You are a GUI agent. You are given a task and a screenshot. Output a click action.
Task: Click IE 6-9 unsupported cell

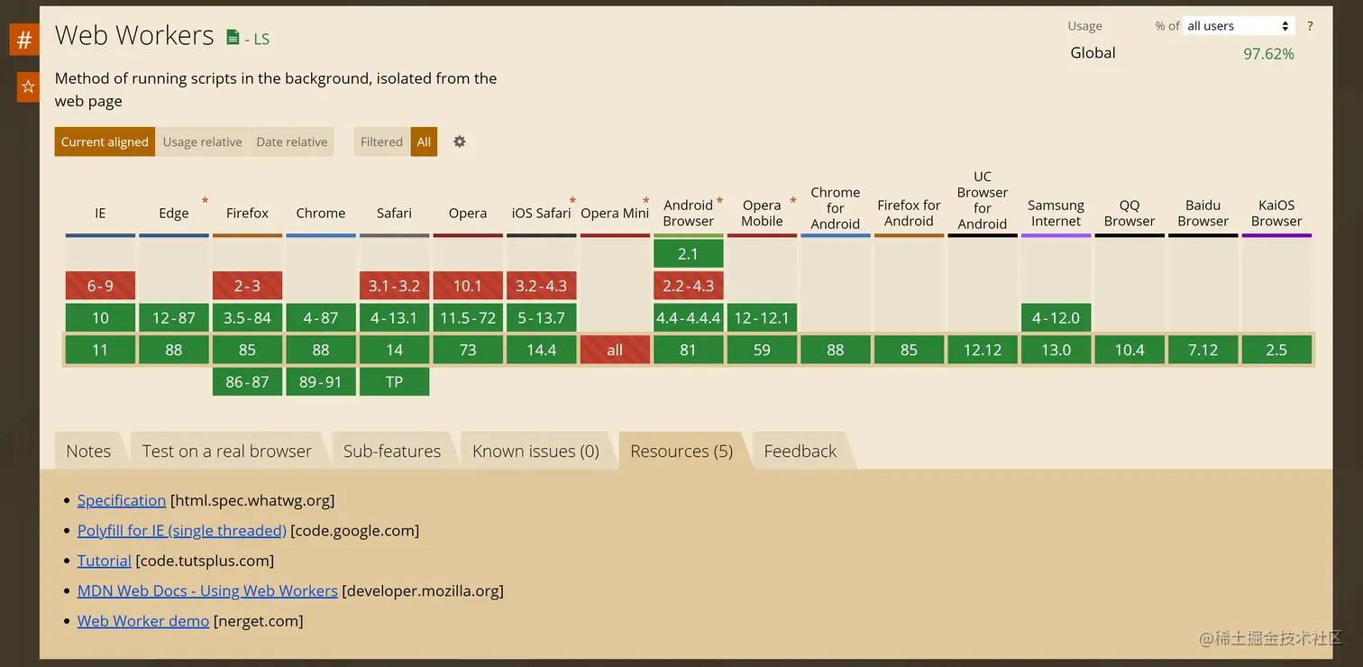(x=100, y=286)
